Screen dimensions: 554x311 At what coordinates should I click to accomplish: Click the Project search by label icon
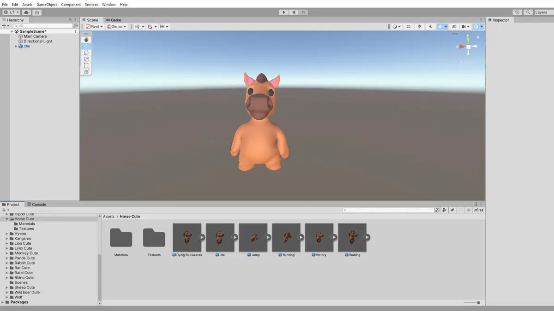coord(452,210)
